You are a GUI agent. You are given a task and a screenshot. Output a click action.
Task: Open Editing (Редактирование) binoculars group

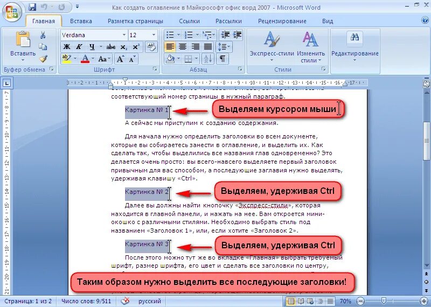point(355,47)
